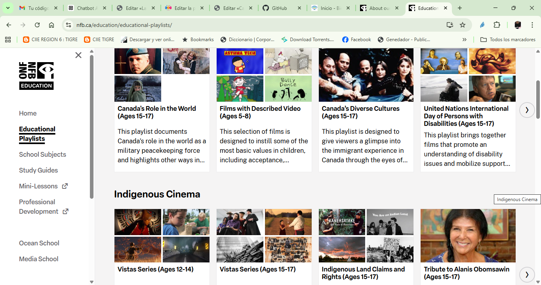This screenshot has width=541, height=285.
Task: Click the browser home icon
Action: tap(51, 25)
